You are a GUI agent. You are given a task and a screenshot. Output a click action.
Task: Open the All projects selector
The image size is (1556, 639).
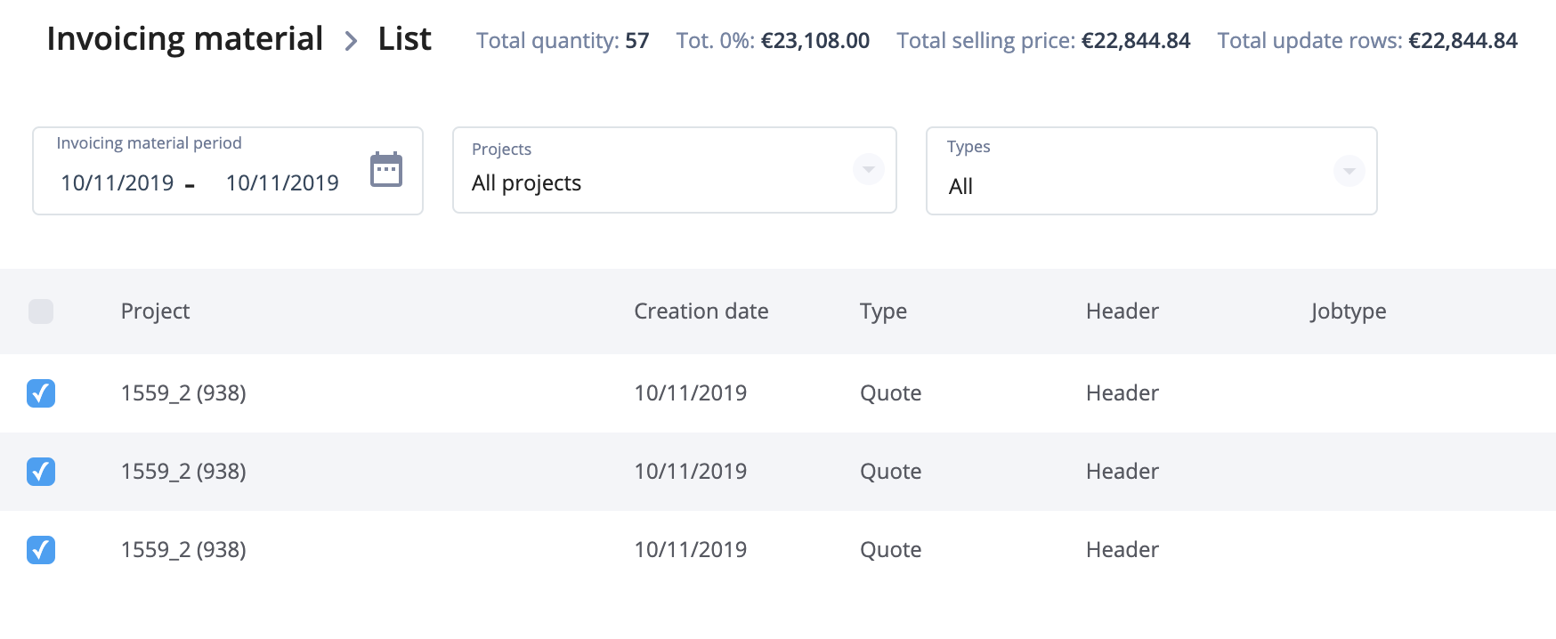[674, 170]
